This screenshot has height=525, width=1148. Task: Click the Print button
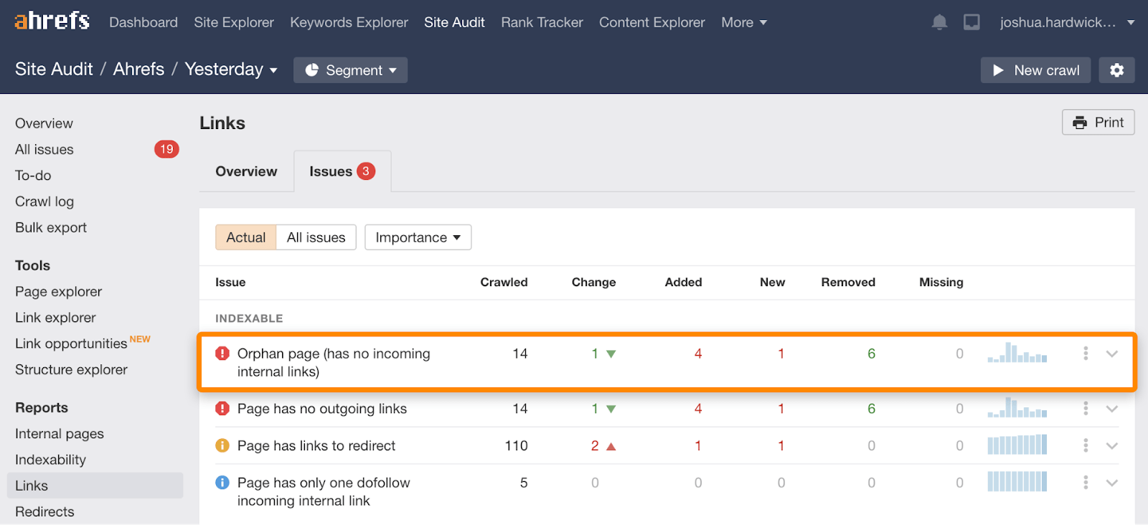(x=1098, y=122)
